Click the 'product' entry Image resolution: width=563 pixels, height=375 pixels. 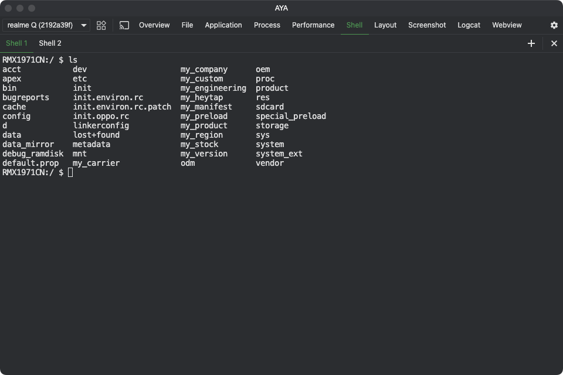pos(272,88)
